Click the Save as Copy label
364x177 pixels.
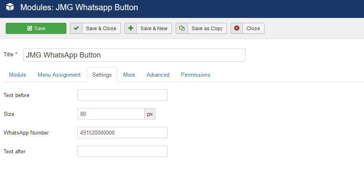[207, 29]
